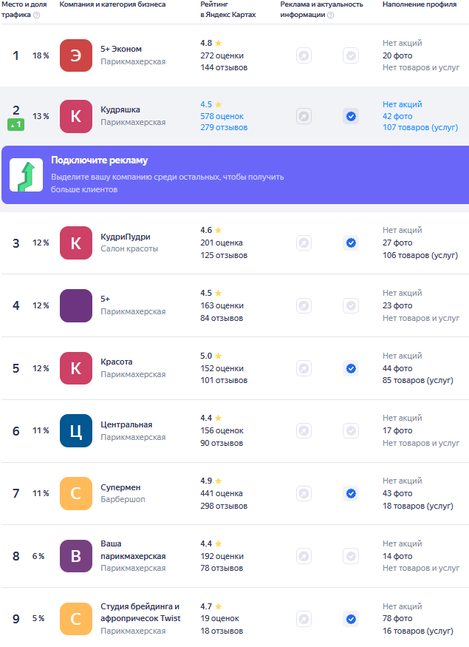This screenshot has height=647, width=469.
Task: Click help icon next to Реклама и актуальность информации
Action: (330, 16)
